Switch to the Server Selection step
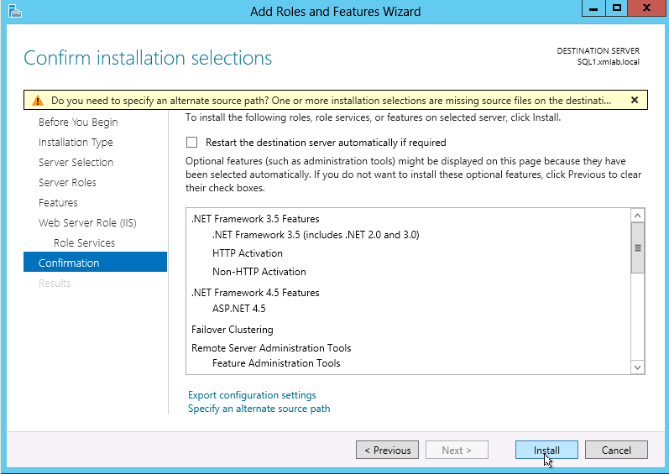The width and height of the screenshot is (669, 474). coord(76,163)
